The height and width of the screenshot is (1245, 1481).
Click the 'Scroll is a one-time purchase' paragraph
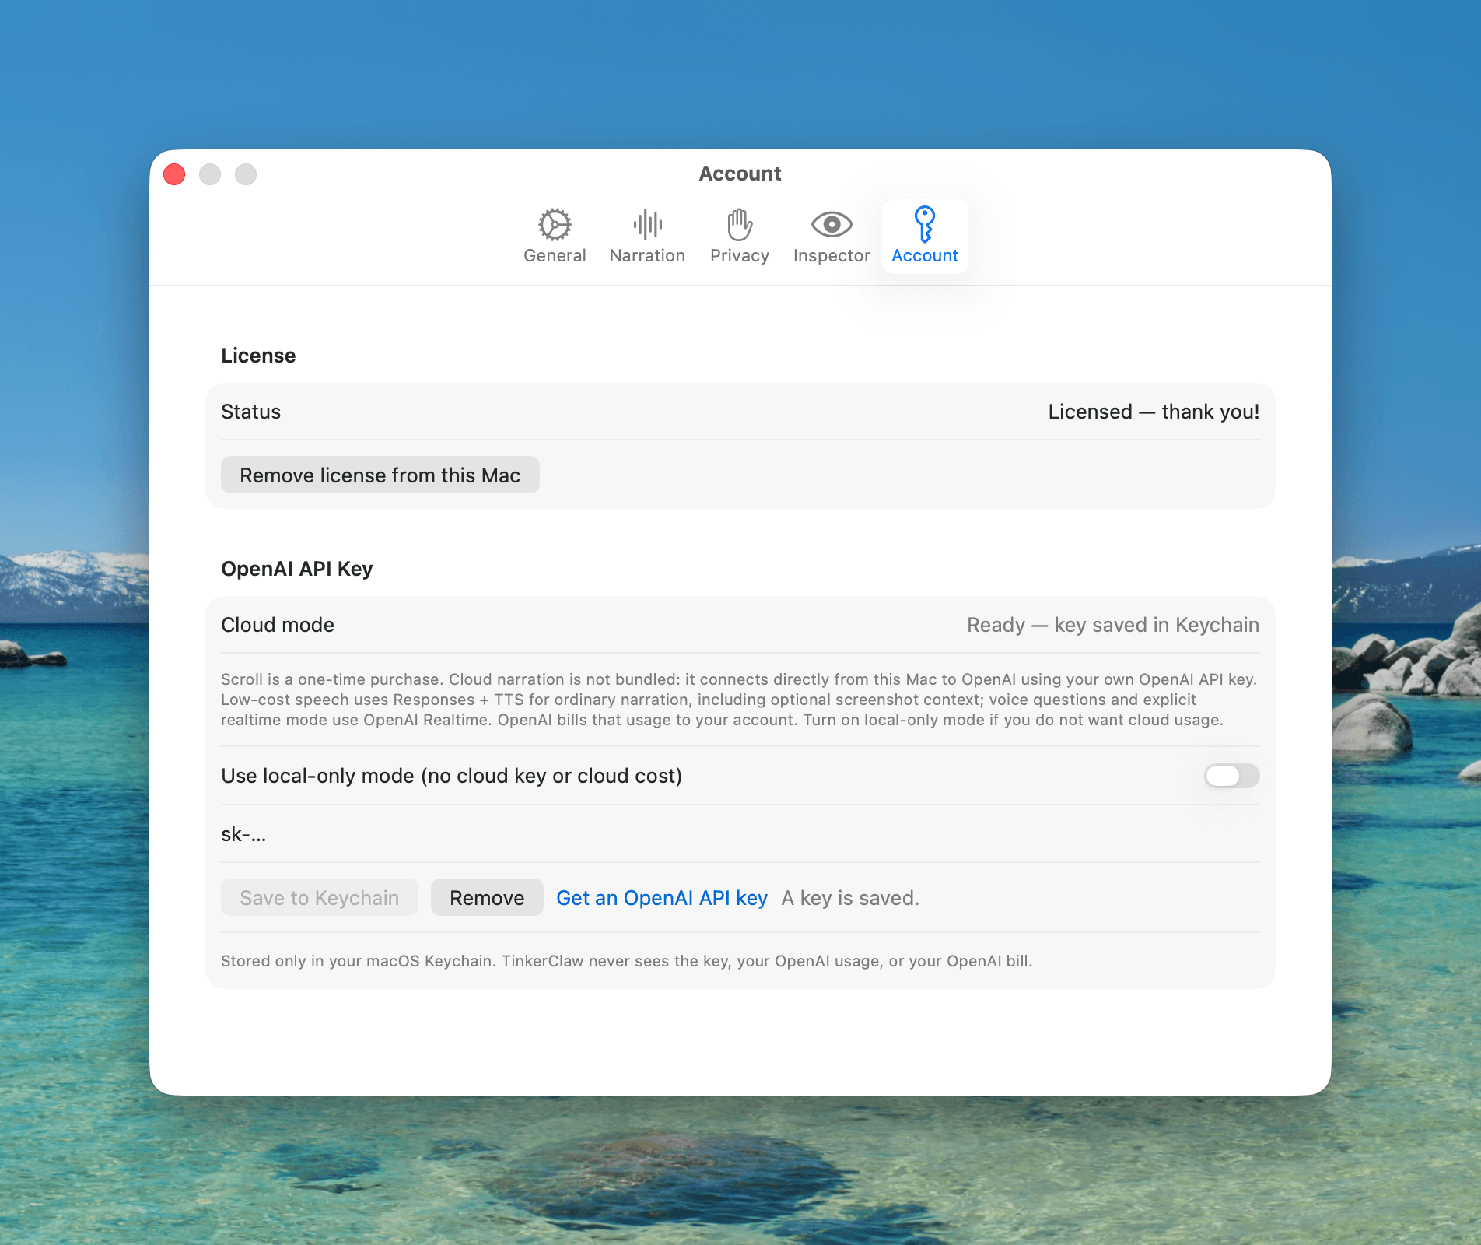739,700
